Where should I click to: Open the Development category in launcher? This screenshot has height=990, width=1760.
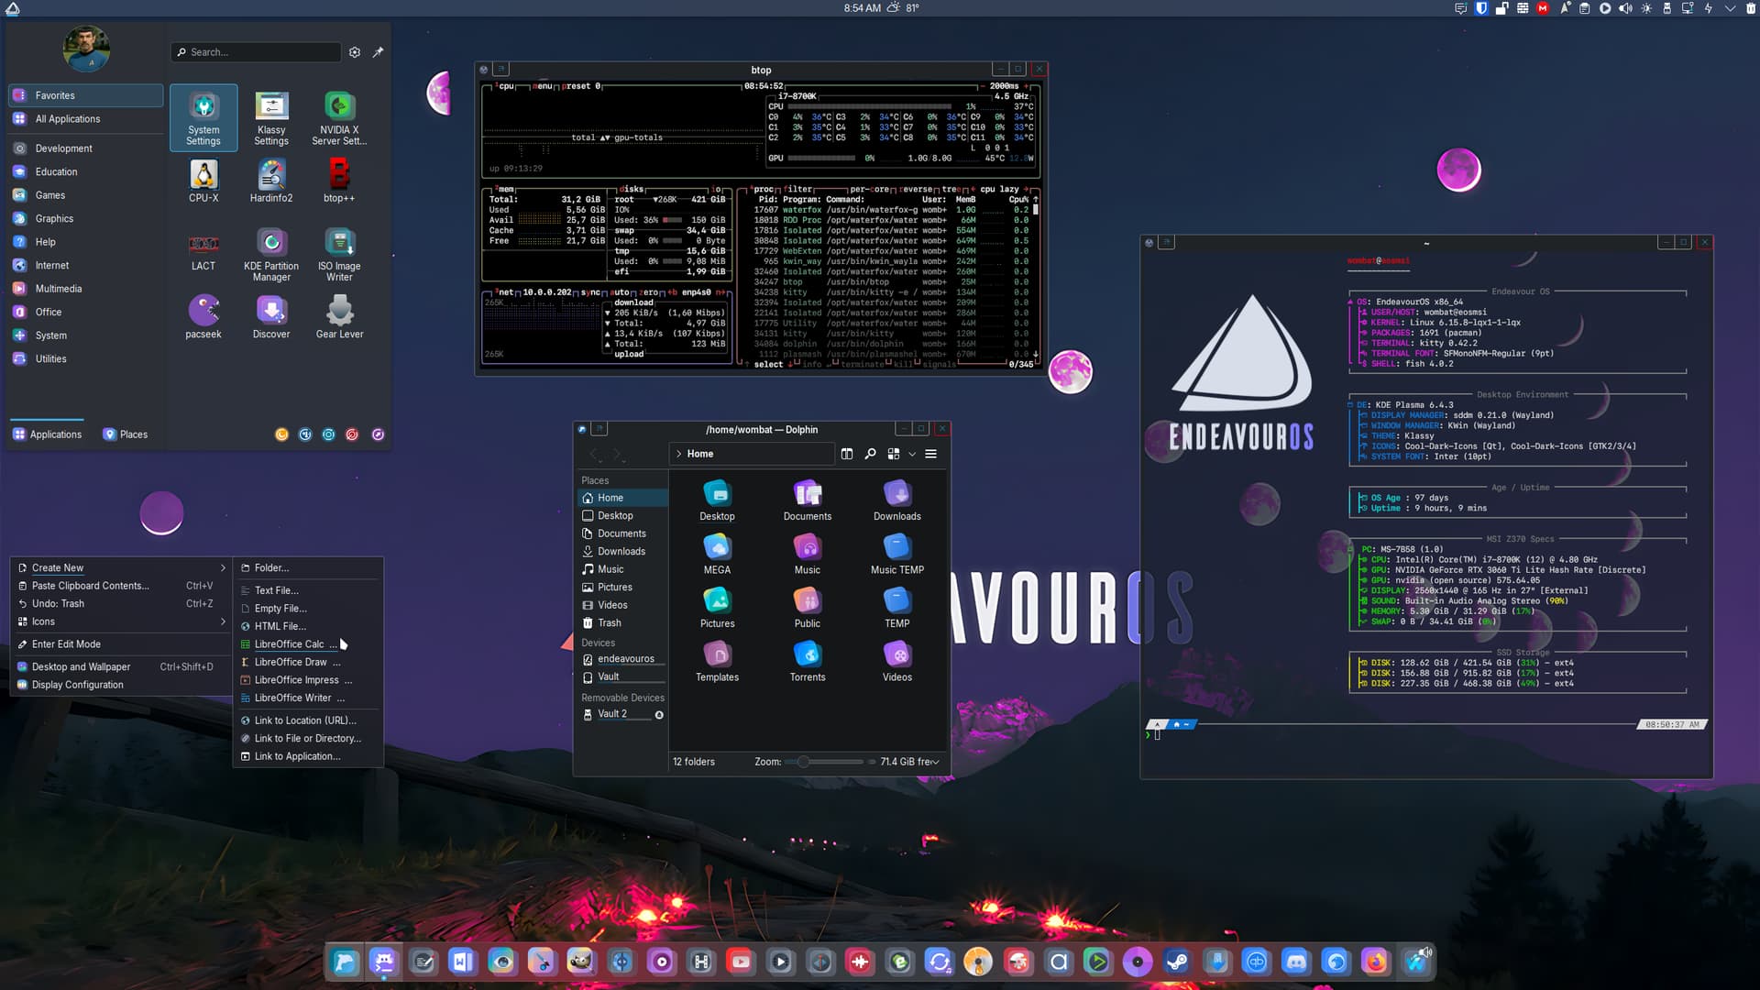pyautogui.click(x=63, y=148)
